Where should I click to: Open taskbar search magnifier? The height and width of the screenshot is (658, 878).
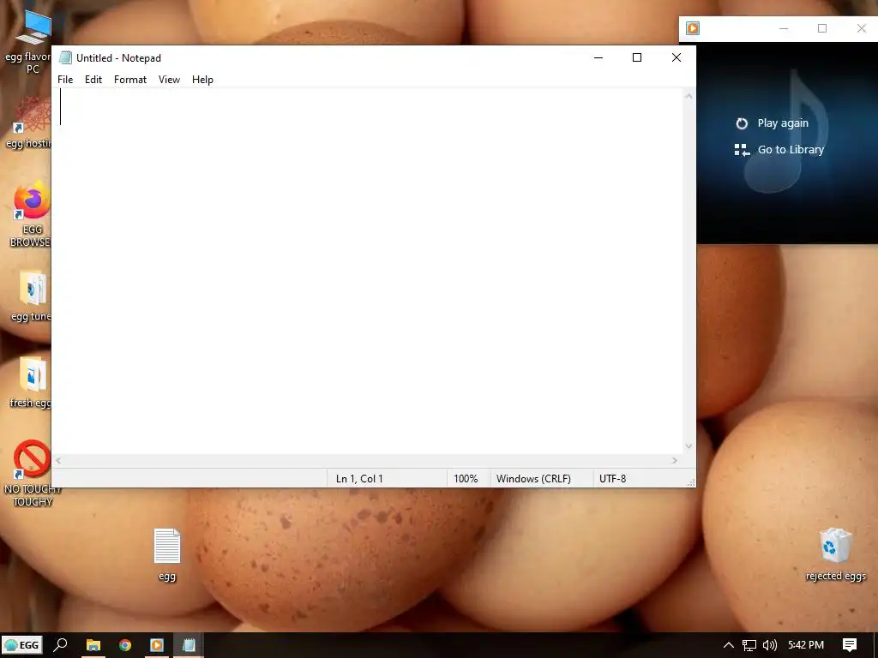(x=60, y=645)
